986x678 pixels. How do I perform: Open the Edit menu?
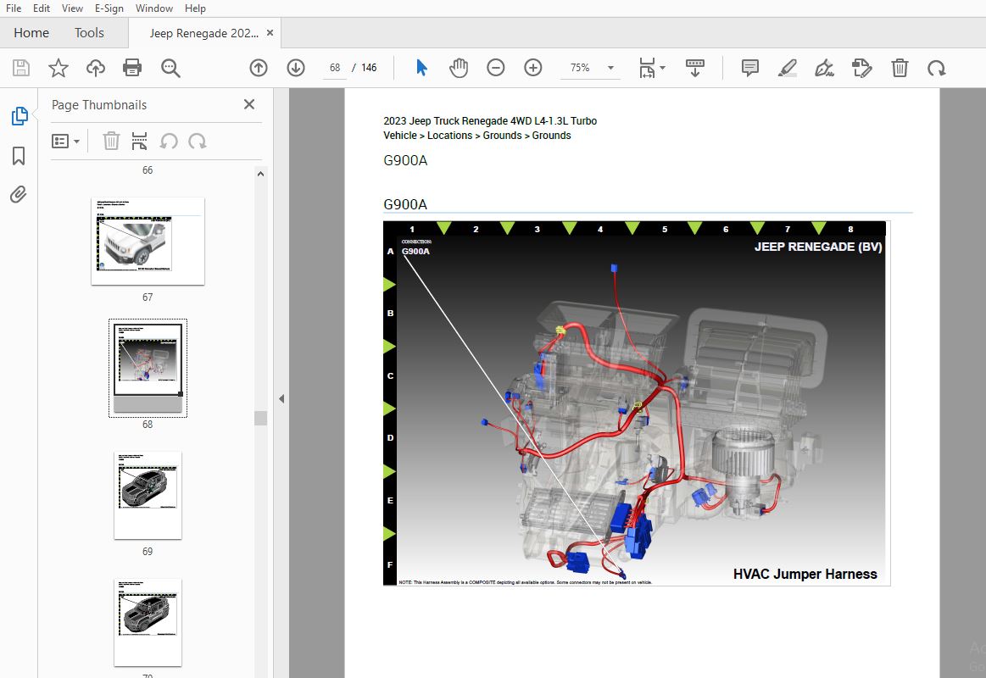(42, 8)
